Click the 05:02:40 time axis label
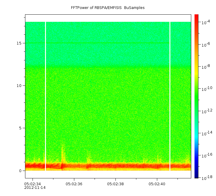216x196 pixels. 157,184
